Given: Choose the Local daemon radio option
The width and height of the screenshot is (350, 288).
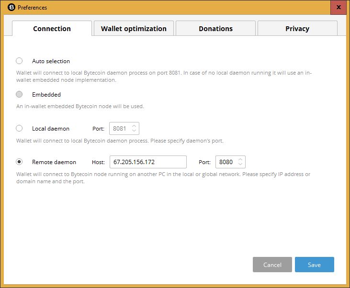Looking at the screenshot, I should [x=19, y=128].
